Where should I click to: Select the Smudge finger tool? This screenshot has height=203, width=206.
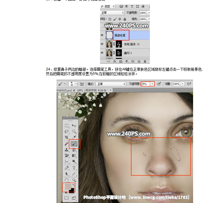(x=67, y=161)
